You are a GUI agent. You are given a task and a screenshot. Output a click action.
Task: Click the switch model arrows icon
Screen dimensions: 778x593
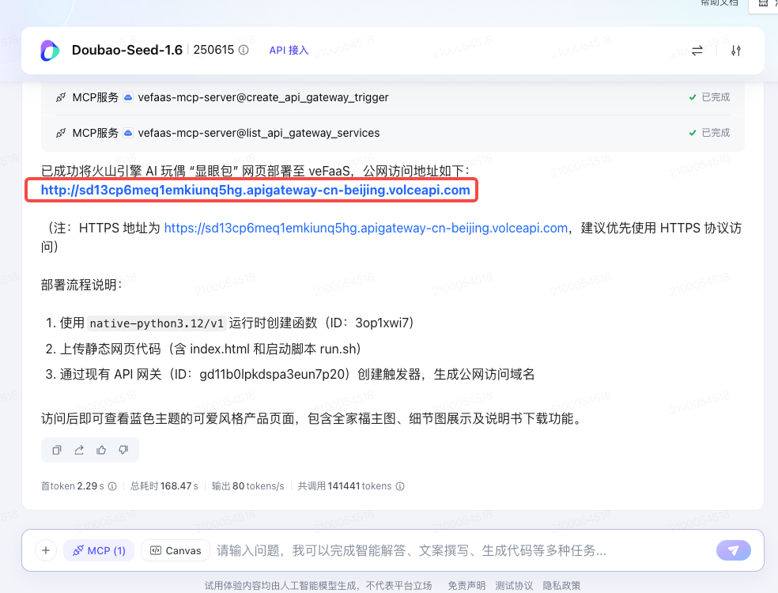click(x=697, y=51)
